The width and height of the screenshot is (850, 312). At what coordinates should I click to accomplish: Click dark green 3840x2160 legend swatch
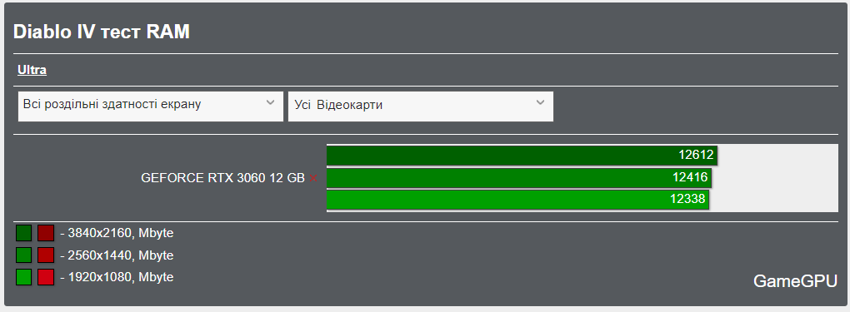[x=24, y=233]
